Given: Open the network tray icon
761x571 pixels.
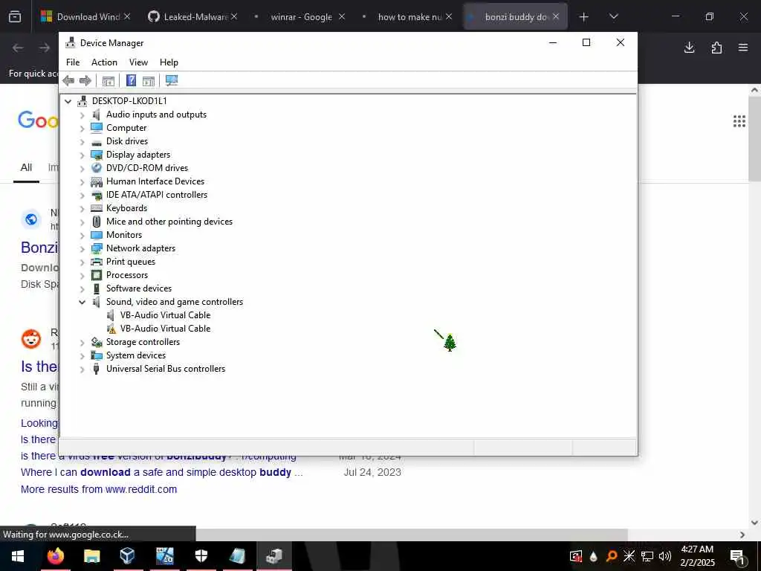Looking at the screenshot, I should (x=647, y=556).
